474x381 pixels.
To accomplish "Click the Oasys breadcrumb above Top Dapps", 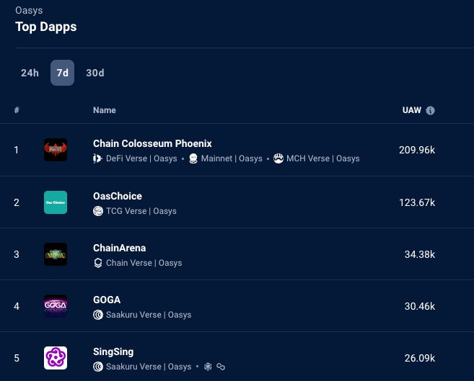I will 29,11.
